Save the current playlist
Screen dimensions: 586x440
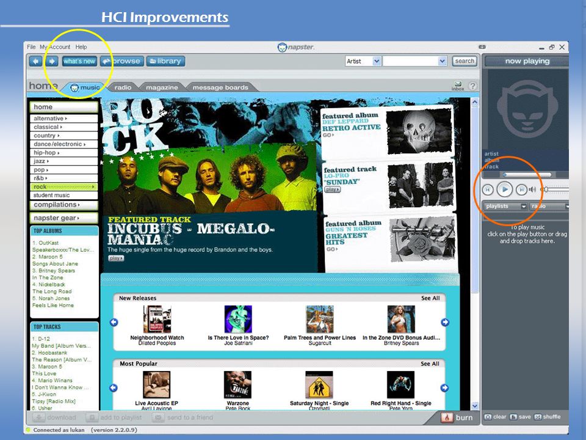[520, 417]
